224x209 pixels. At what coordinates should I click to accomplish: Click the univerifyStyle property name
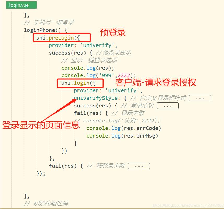pos(95,98)
